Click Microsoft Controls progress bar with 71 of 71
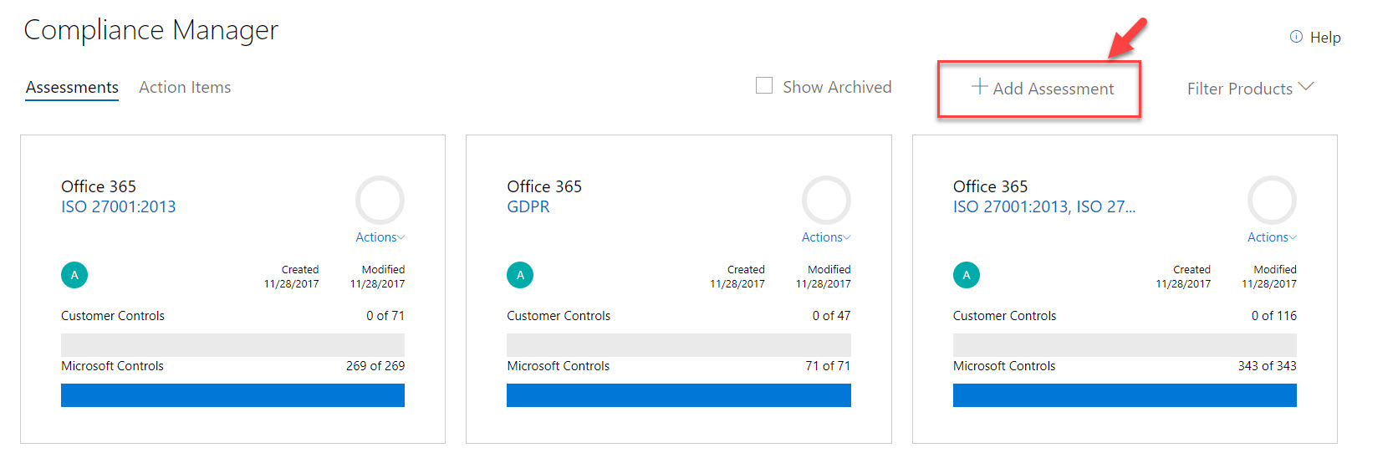1398x458 pixels. click(679, 395)
